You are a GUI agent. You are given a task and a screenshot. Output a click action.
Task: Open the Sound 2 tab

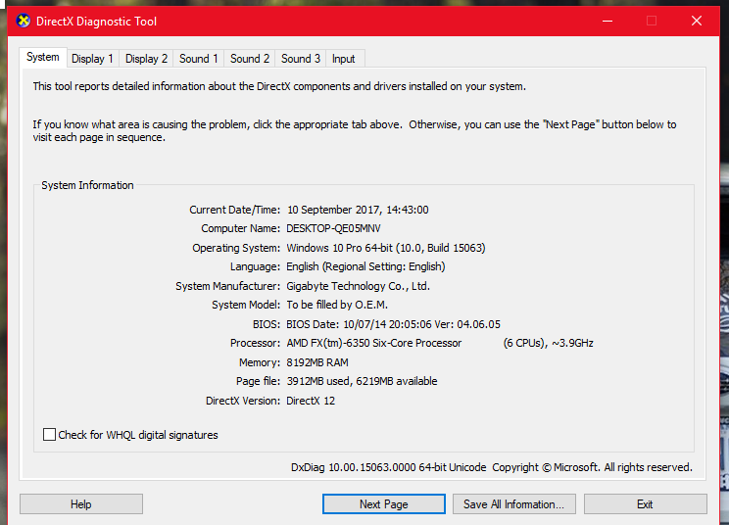[x=250, y=59]
